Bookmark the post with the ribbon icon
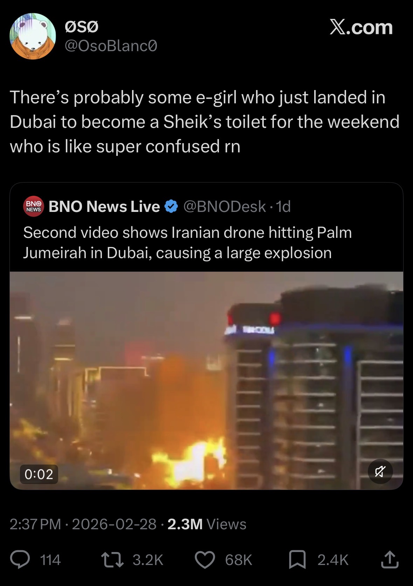The height and width of the screenshot is (586, 413). coord(297,559)
